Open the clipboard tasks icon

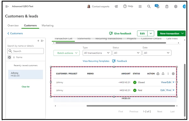tap(167, 6)
